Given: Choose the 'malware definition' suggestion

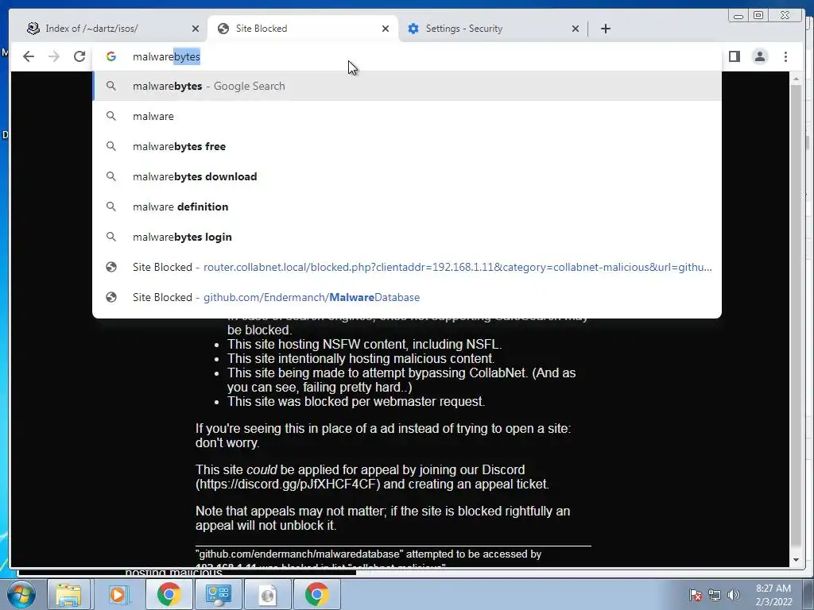Looking at the screenshot, I should click(x=406, y=207).
